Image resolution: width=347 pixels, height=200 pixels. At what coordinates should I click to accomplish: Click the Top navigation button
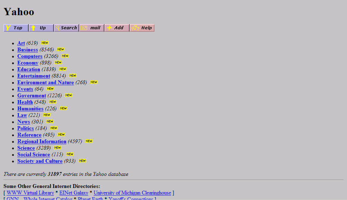pyautogui.click(x=16, y=28)
